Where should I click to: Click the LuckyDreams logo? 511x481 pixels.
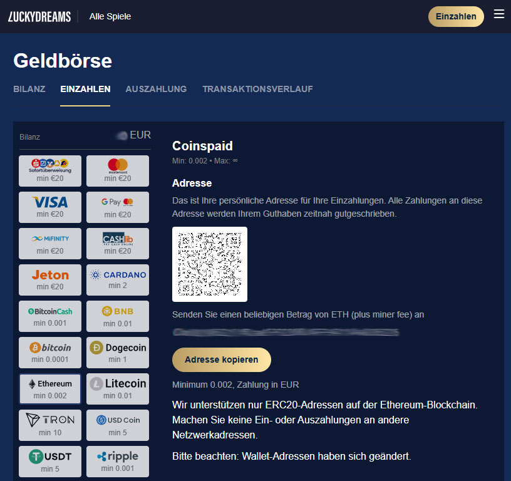(x=39, y=17)
